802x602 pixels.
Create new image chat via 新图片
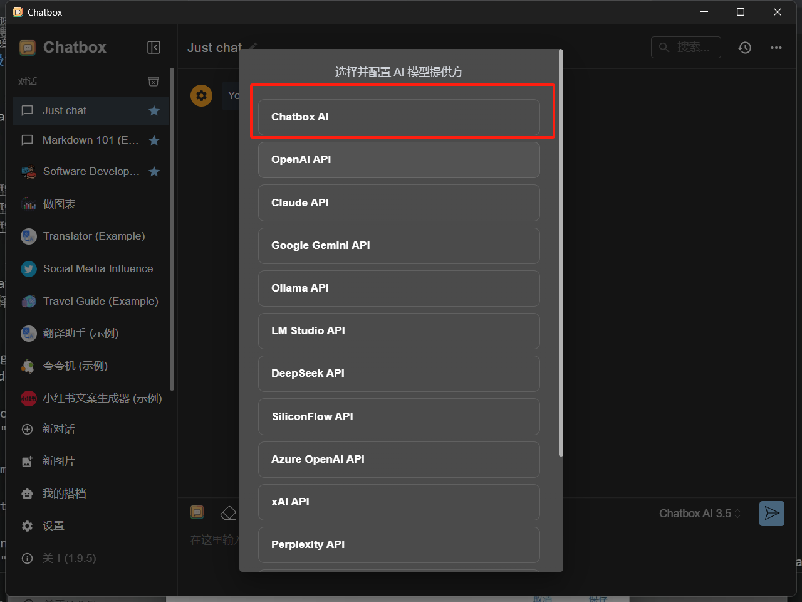pyautogui.click(x=91, y=462)
